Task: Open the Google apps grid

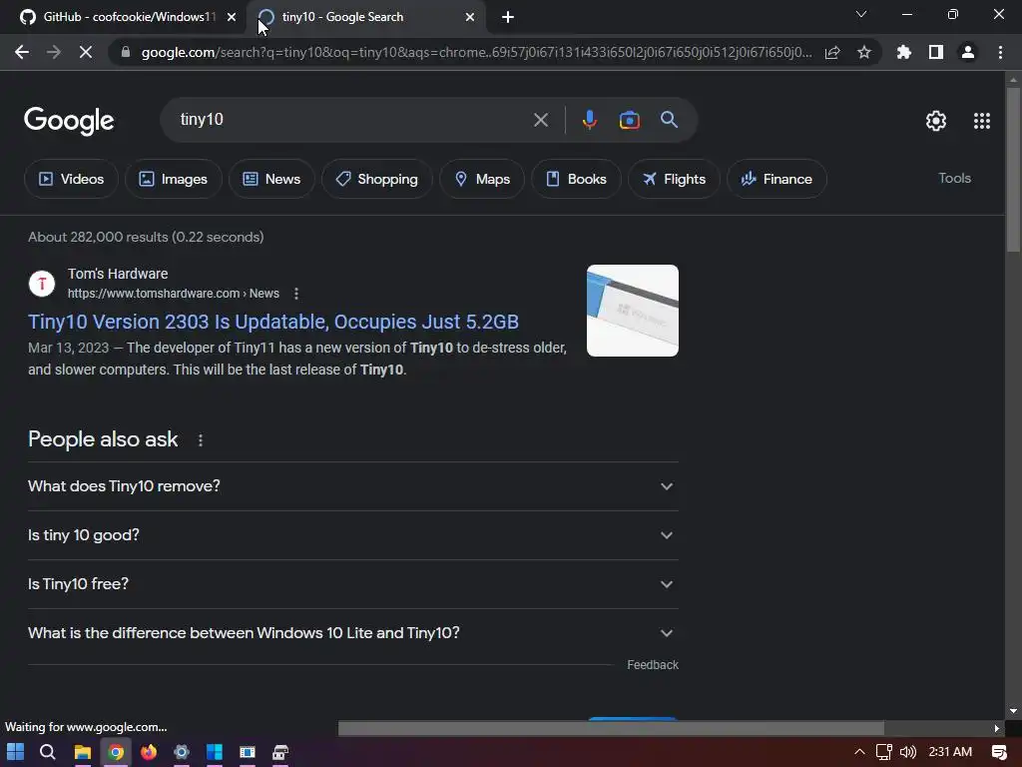Action: tap(982, 121)
